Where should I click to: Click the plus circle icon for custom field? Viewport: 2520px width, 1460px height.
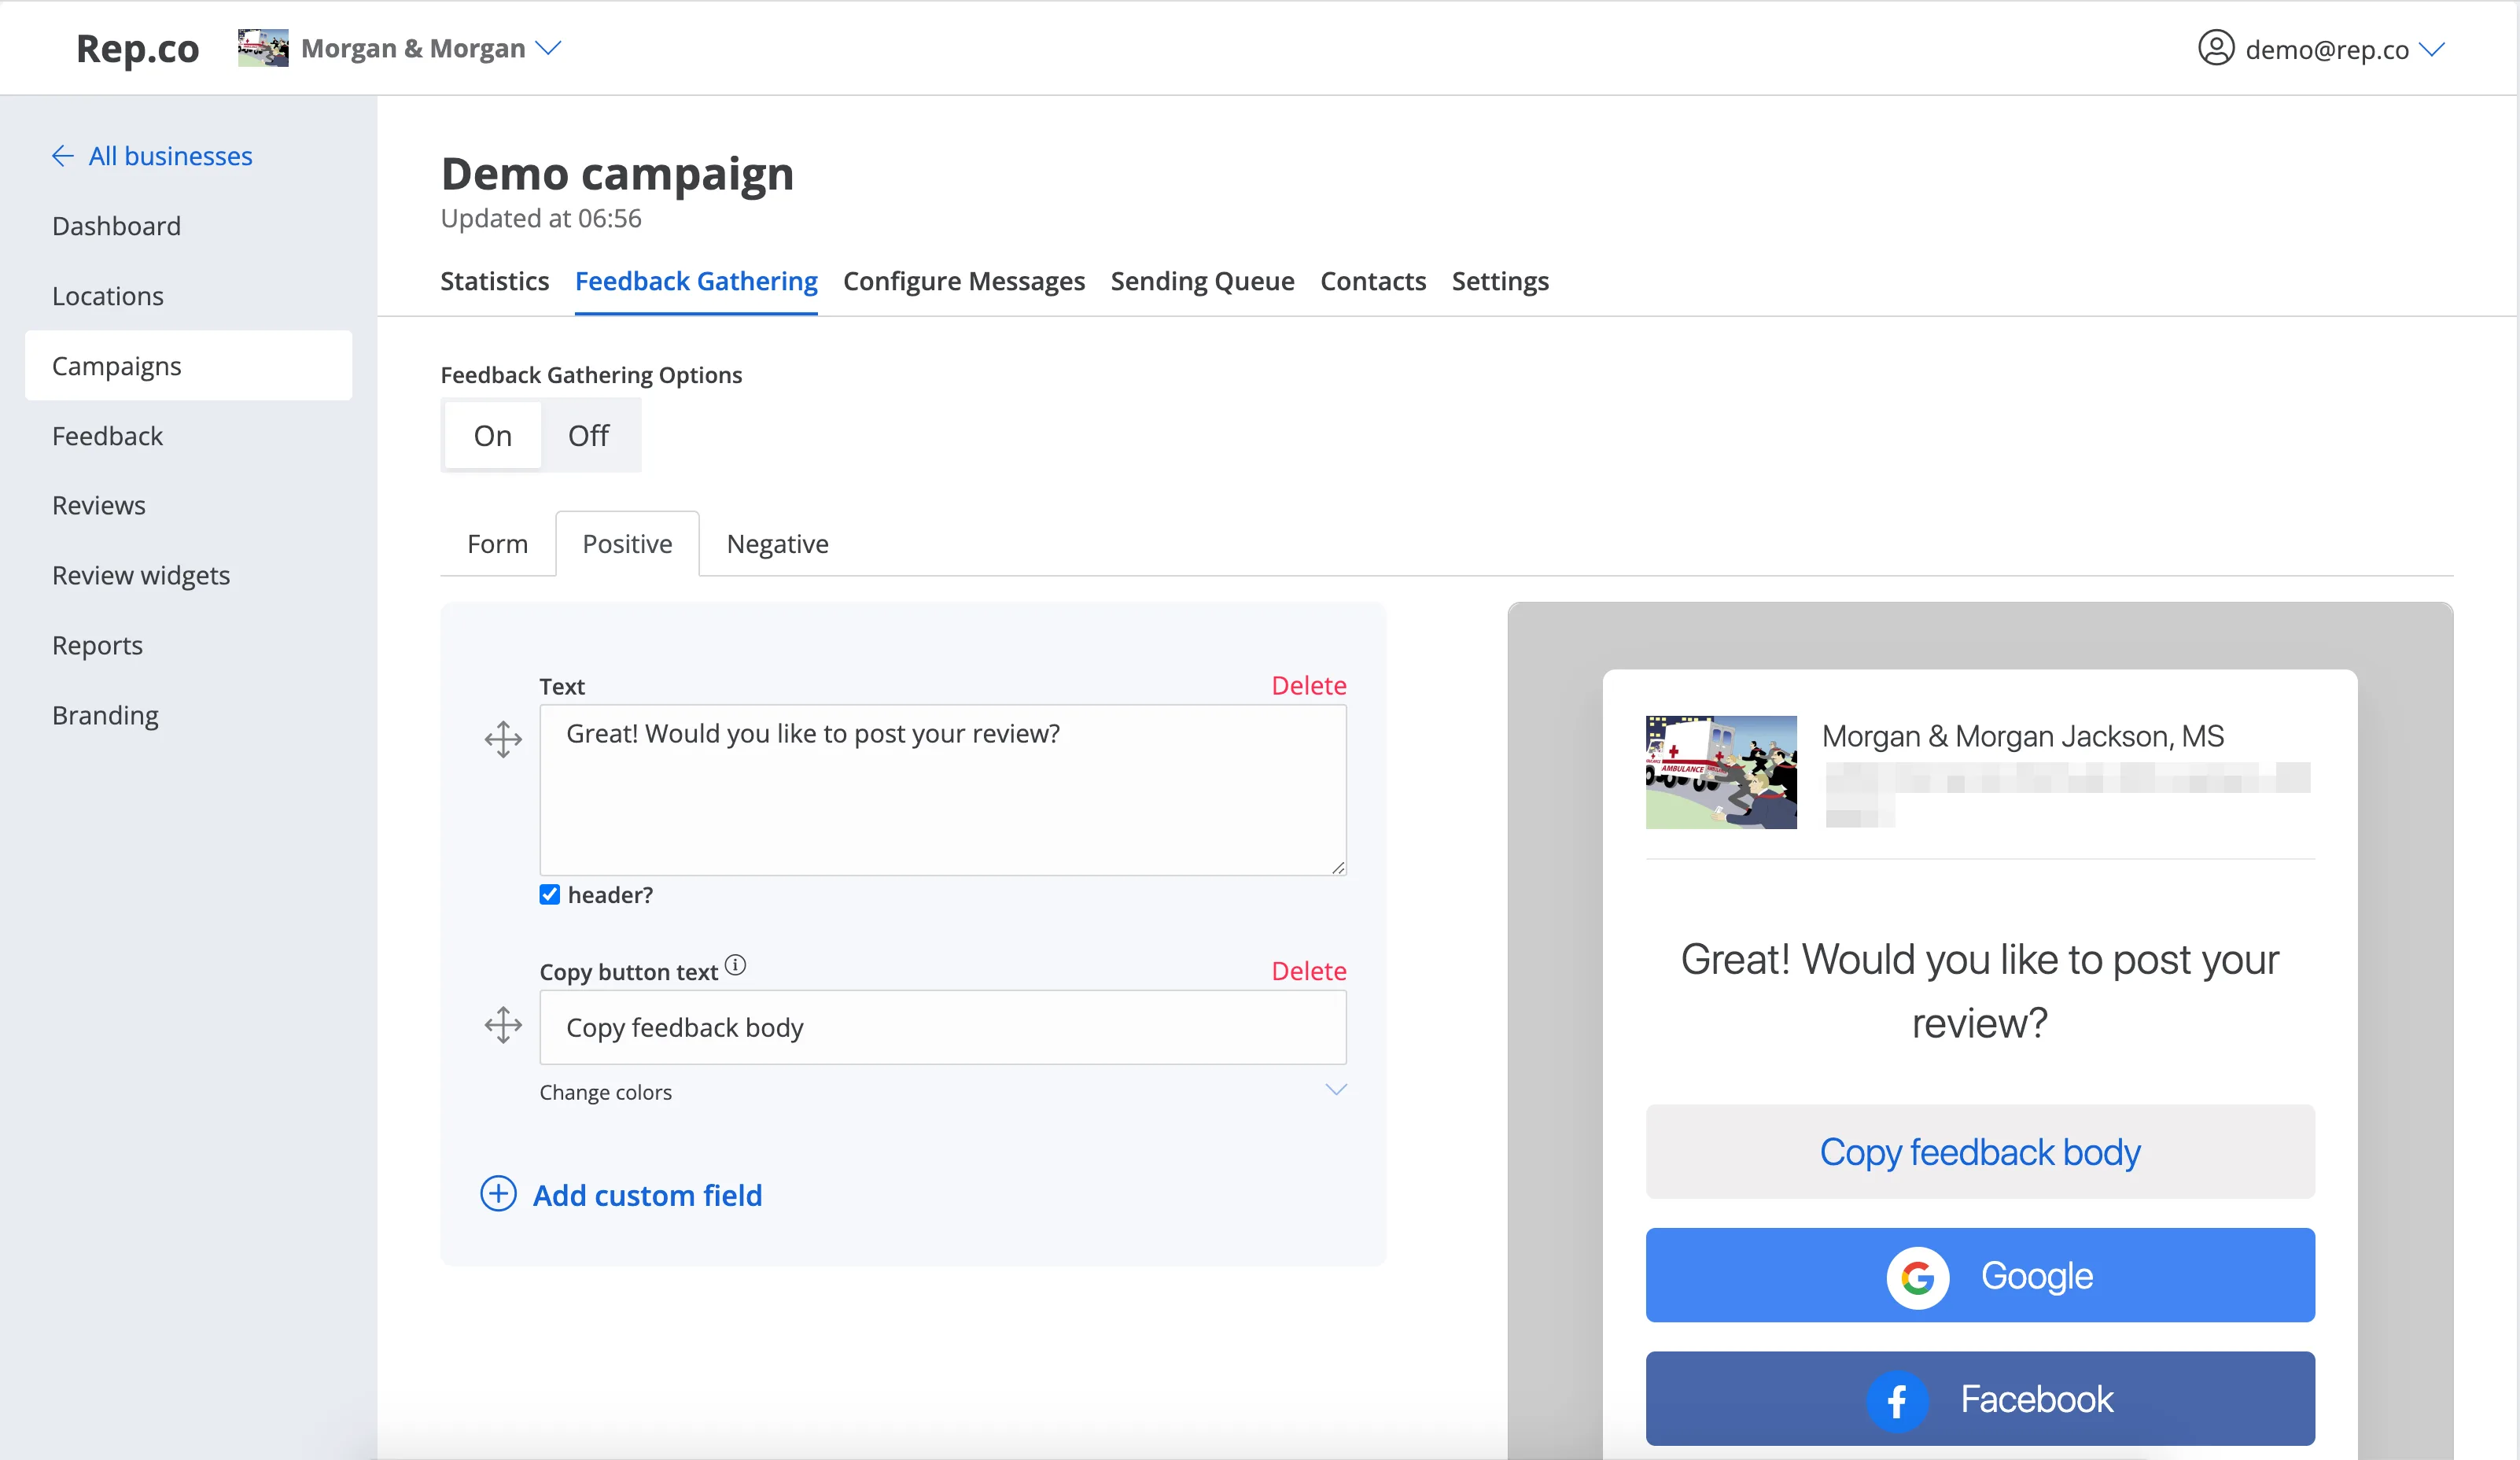498,1194
